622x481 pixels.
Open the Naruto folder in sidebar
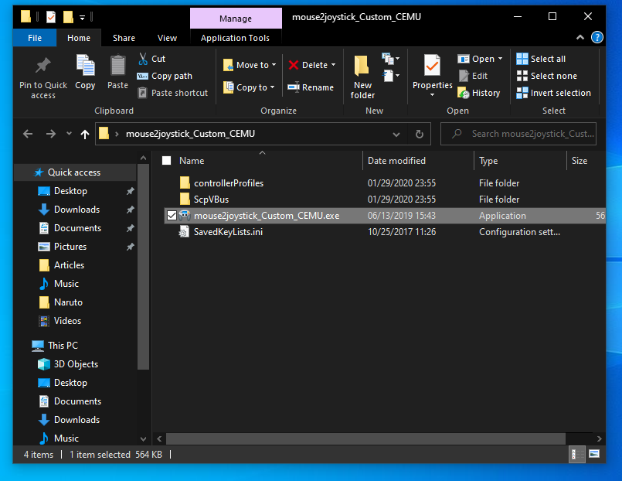[x=68, y=302]
